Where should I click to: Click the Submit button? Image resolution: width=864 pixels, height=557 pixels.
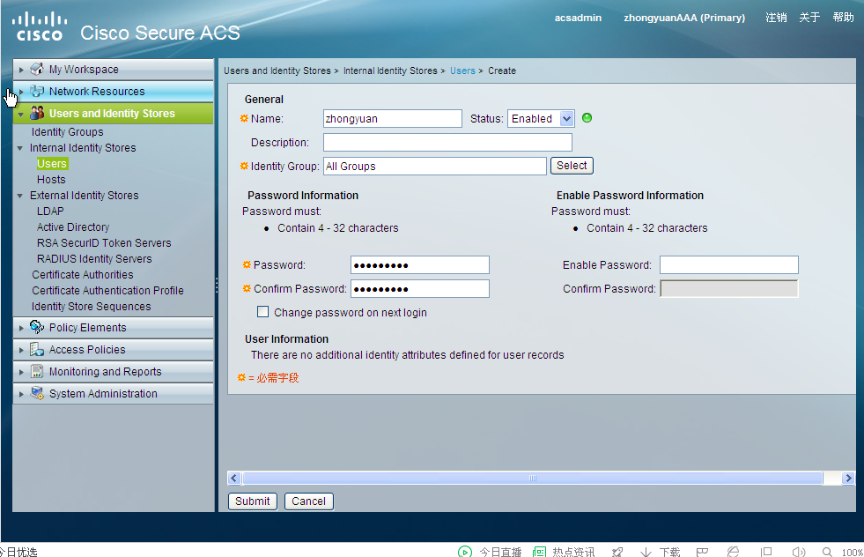253,501
